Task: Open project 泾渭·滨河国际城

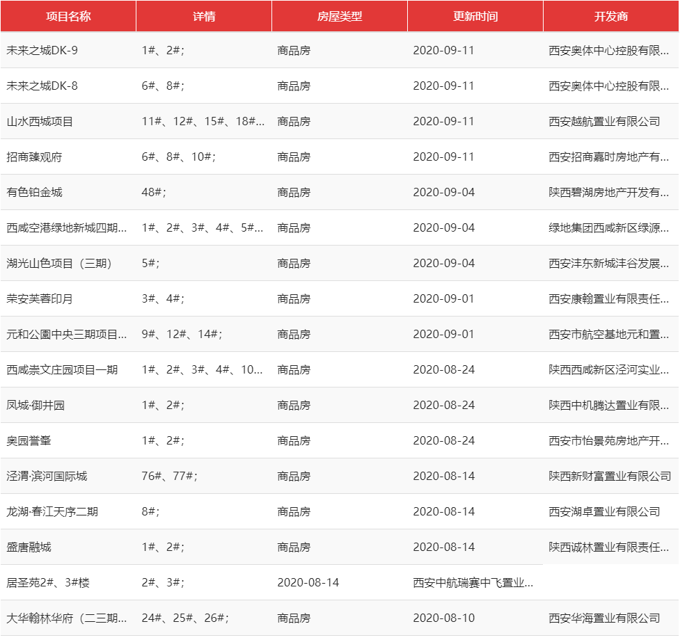Action: click(x=47, y=476)
